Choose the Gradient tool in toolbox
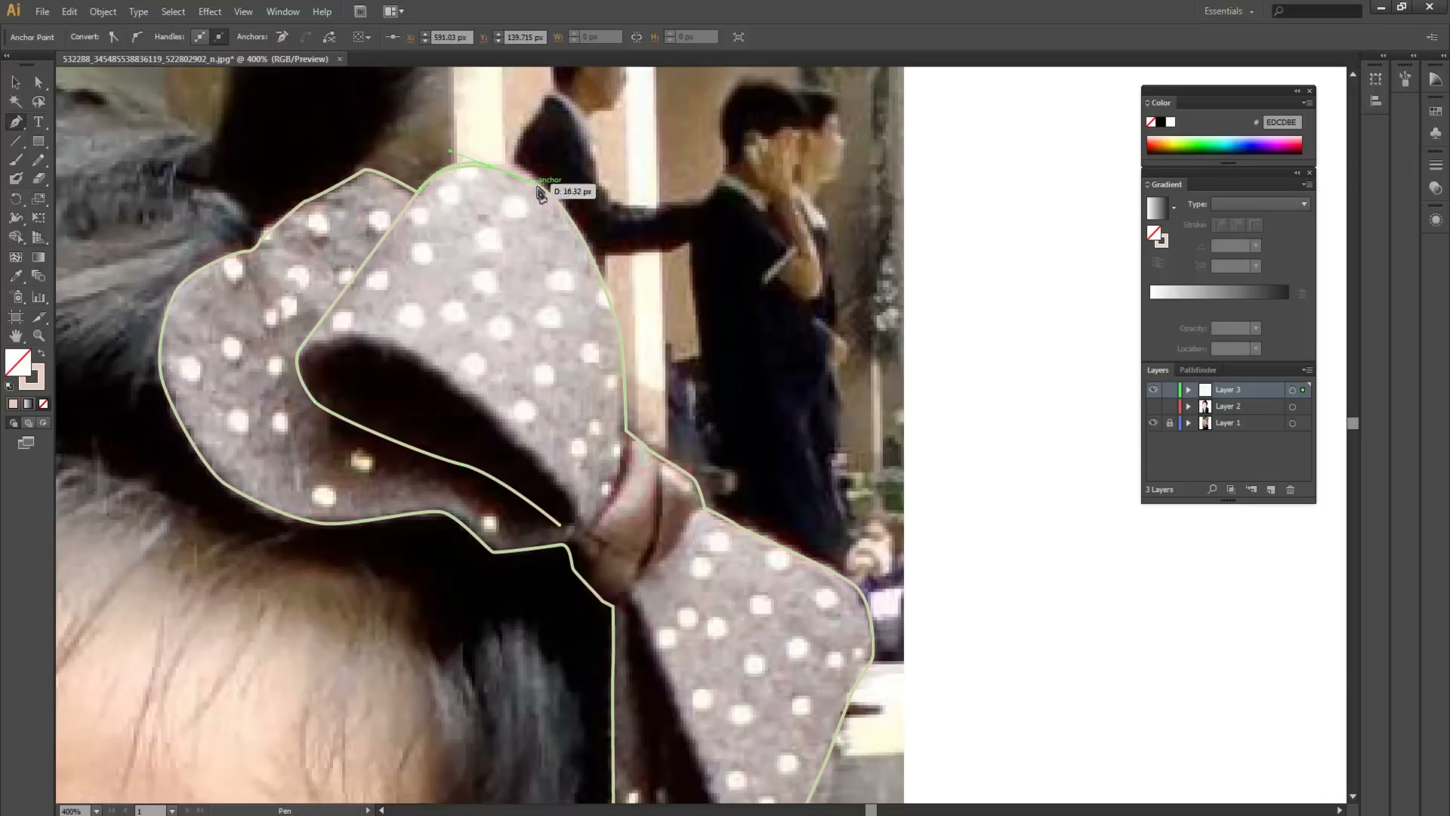The height and width of the screenshot is (816, 1450). coord(39,258)
